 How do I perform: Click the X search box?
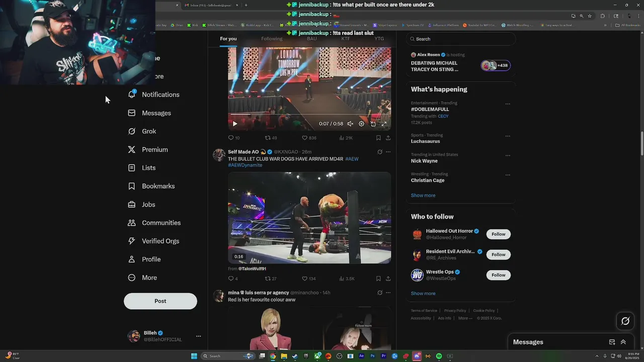tap(461, 39)
